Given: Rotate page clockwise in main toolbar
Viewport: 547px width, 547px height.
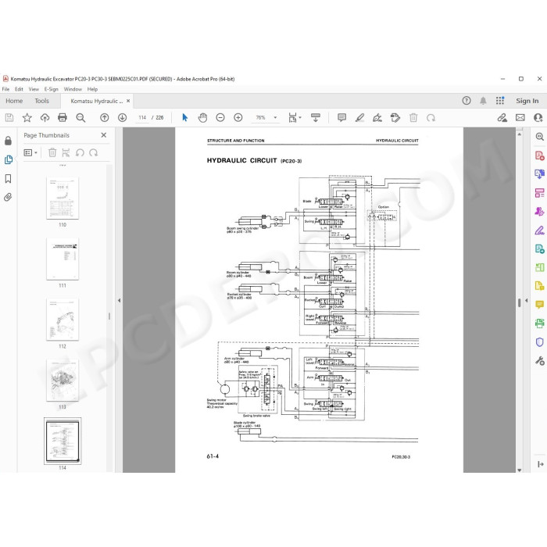Looking at the screenshot, I should (x=431, y=117).
